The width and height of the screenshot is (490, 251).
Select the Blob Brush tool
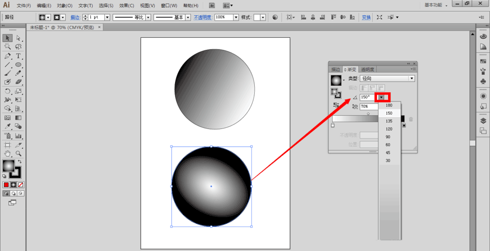[7, 81]
